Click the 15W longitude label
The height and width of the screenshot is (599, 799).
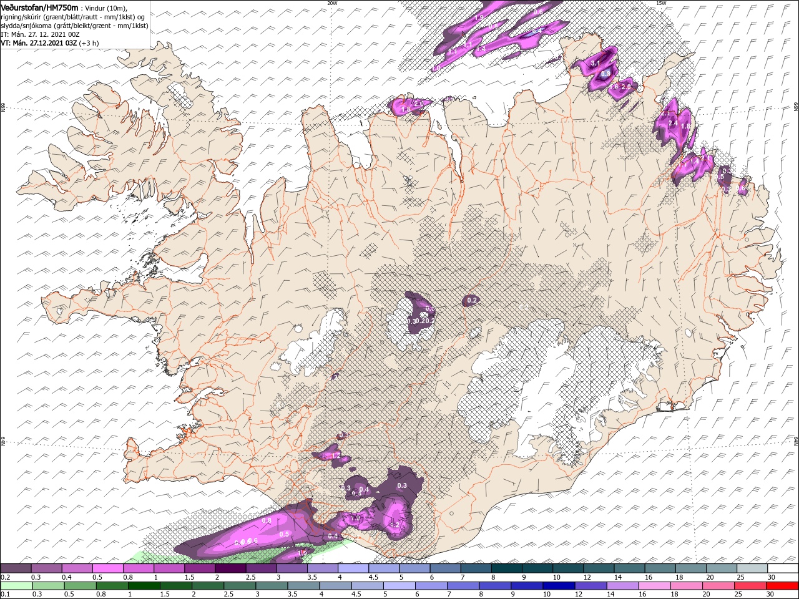(661, 3)
